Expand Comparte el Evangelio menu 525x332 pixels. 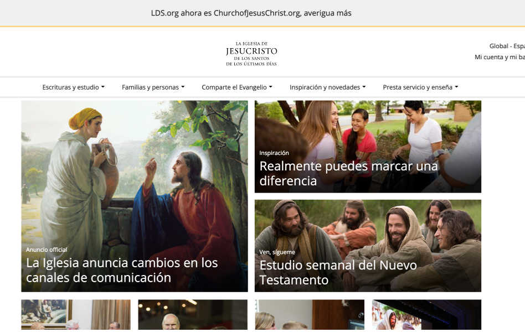tap(236, 87)
